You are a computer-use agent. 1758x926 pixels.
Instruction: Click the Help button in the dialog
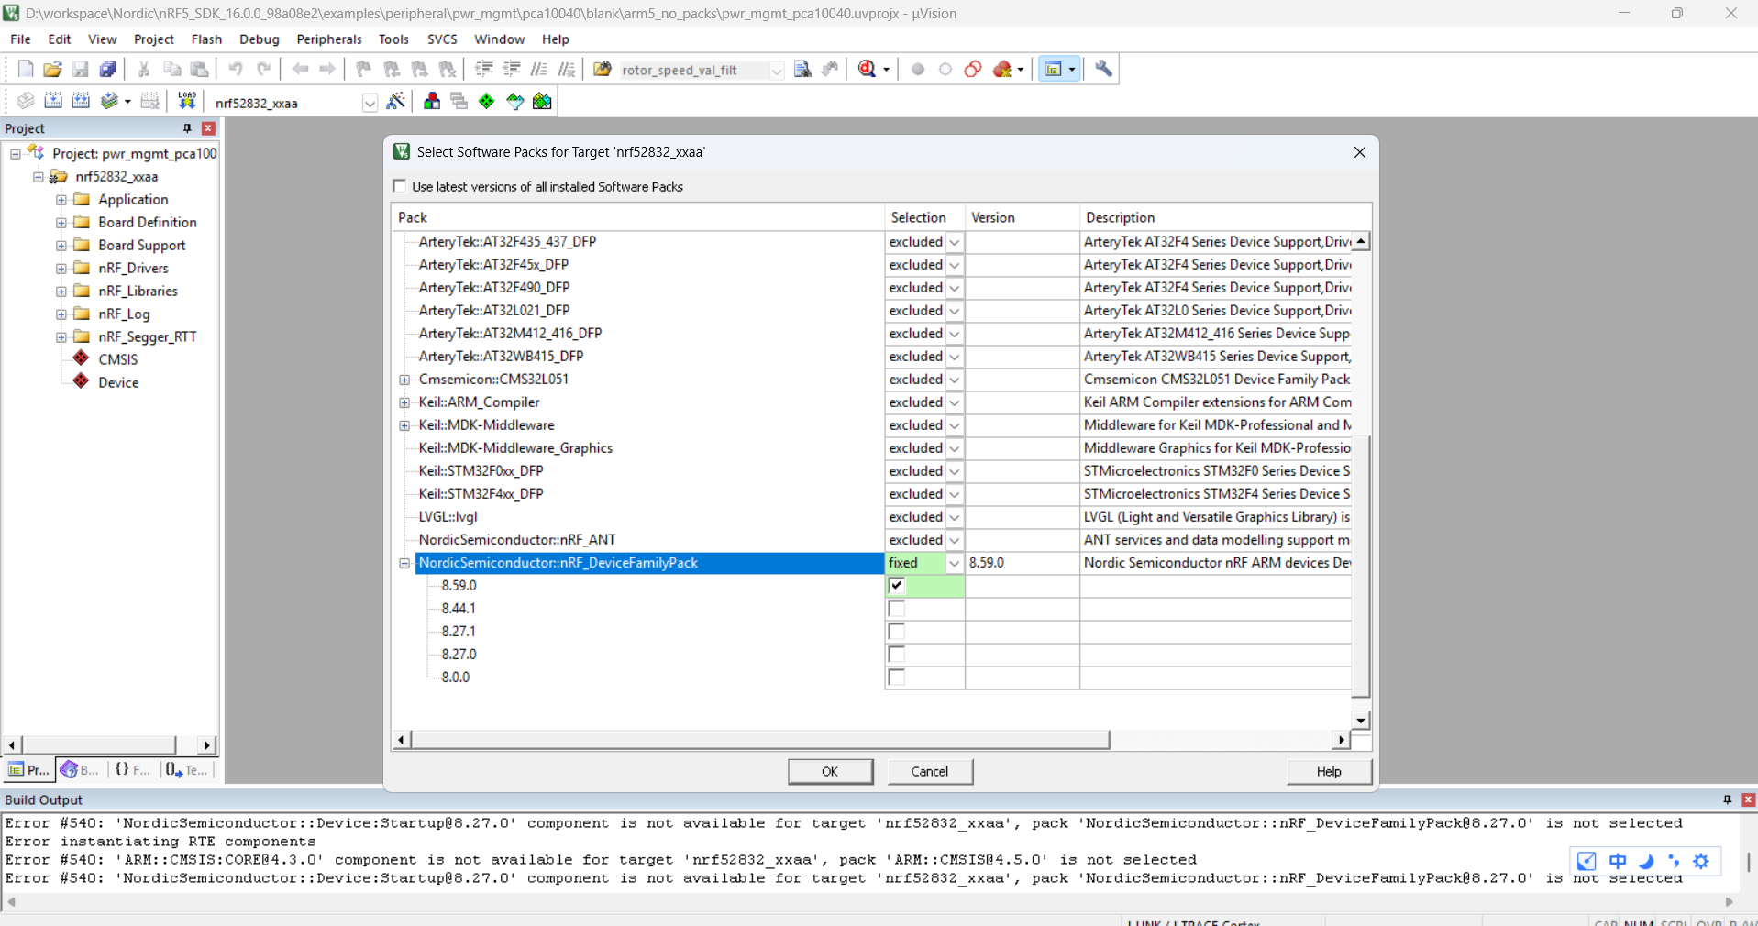[1329, 771]
